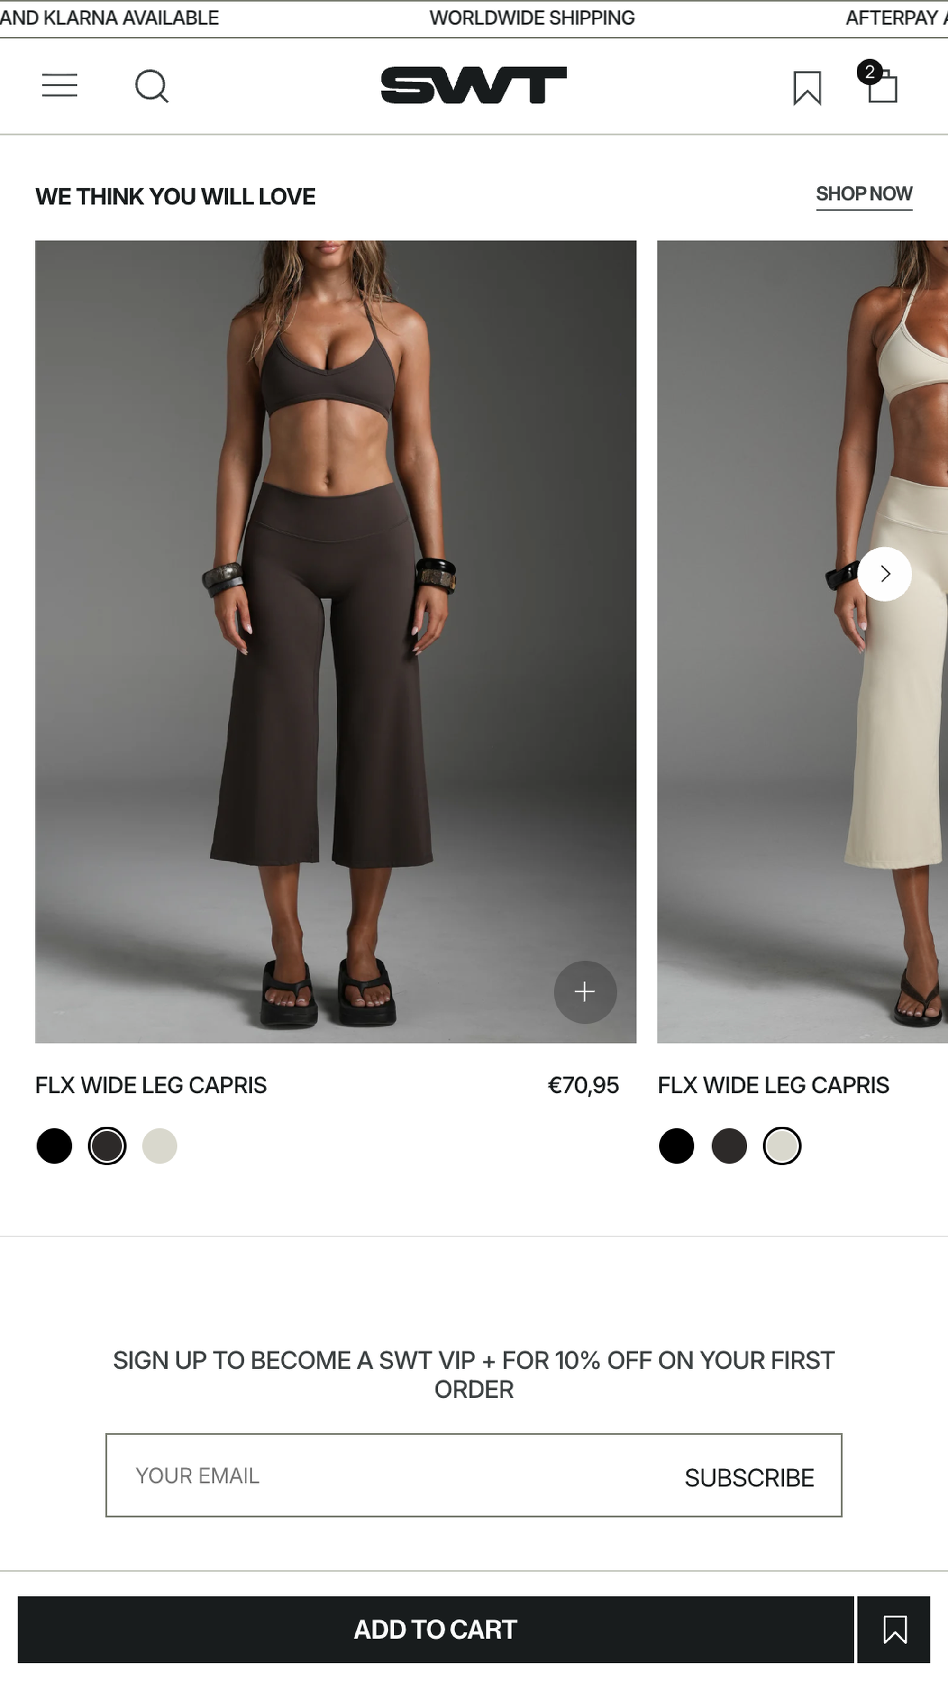Click SUBSCRIBE in the newsletter box
Viewport: 948px width, 1686px height.
pos(749,1478)
